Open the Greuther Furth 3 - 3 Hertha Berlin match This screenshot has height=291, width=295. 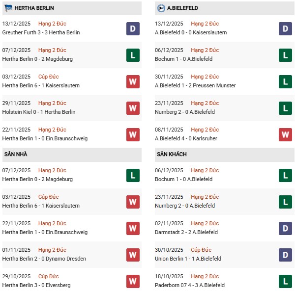click(x=41, y=32)
